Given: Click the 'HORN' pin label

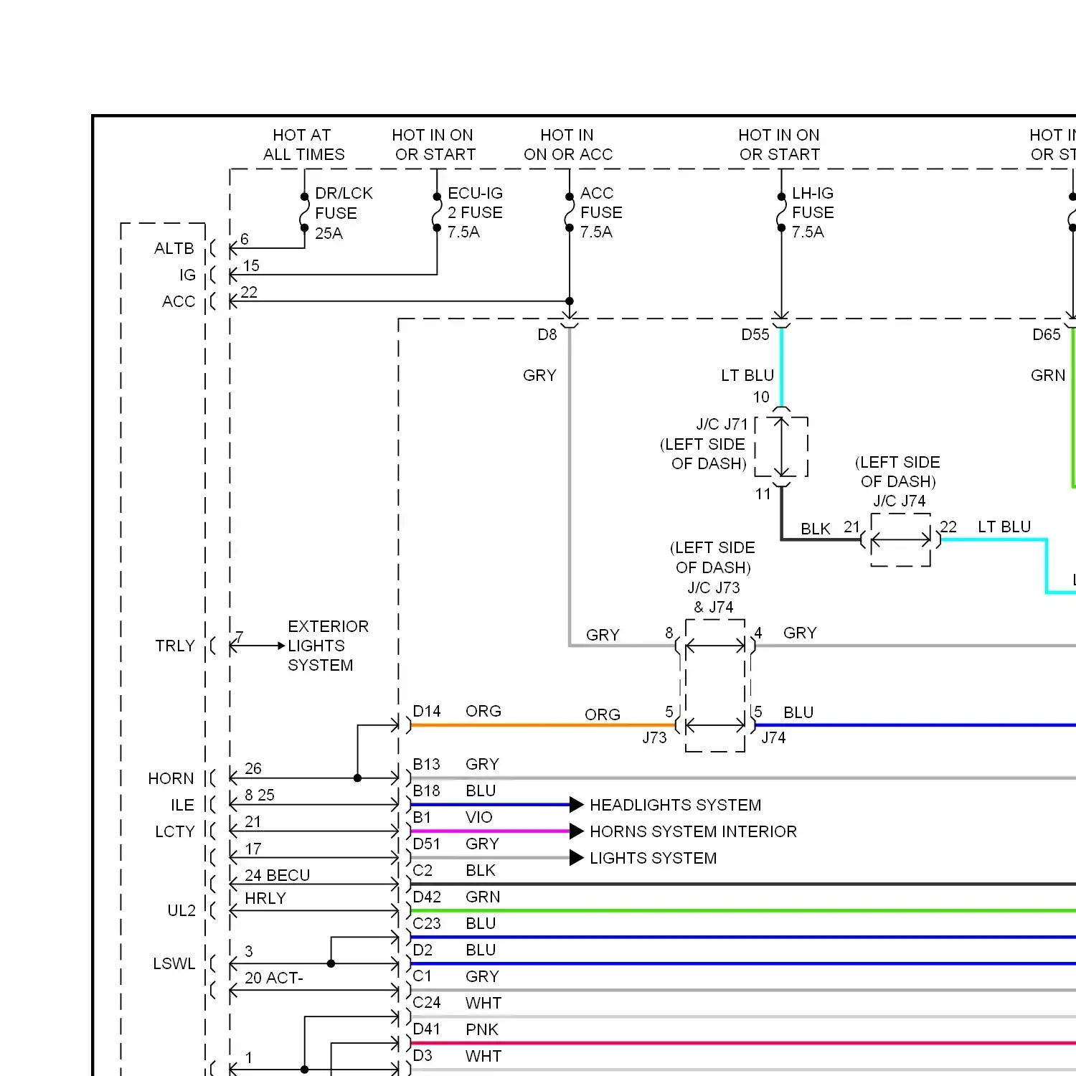Looking at the screenshot, I should (x=171, y=779).
